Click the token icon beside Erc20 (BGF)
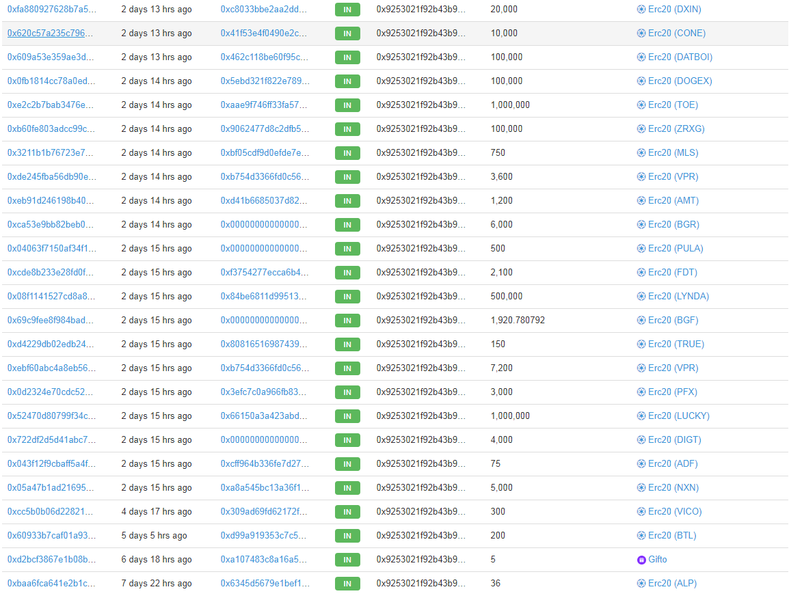 [641, 321]
